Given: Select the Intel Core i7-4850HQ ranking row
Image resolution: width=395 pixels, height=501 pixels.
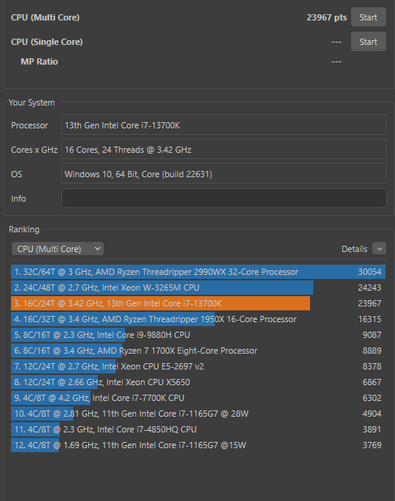Looking at the screenshot, I should point(198,429).
